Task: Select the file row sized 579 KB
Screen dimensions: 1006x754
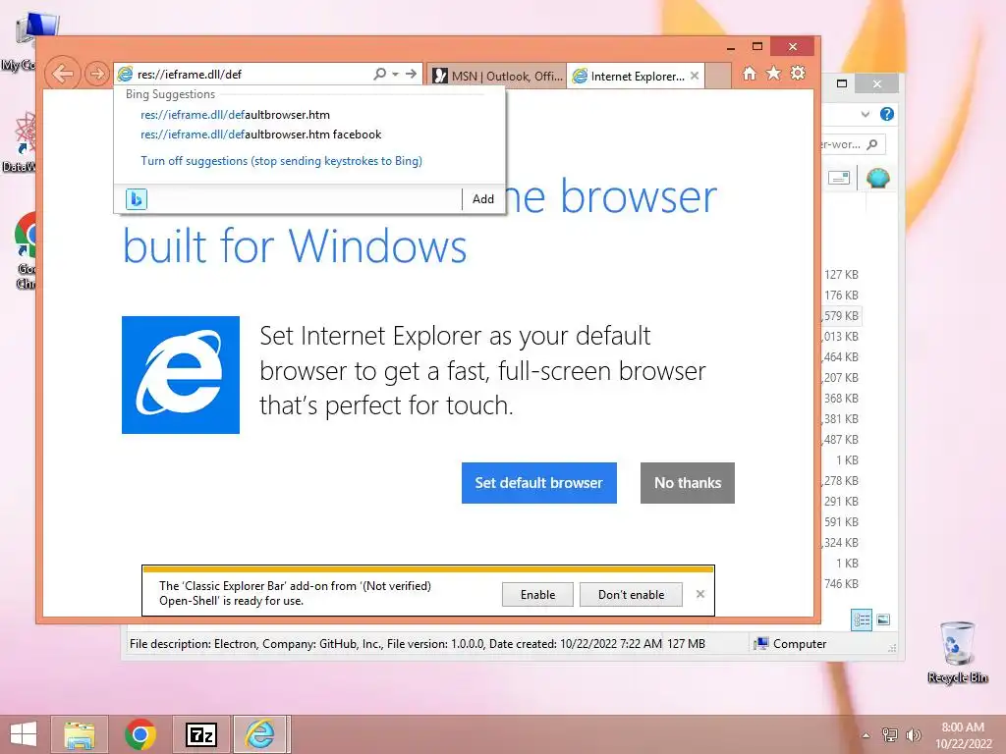Action: [x=841, y=315]
